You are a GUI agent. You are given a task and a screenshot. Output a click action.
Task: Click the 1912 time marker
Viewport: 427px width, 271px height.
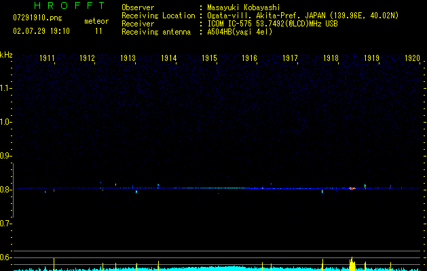[87, 58]
